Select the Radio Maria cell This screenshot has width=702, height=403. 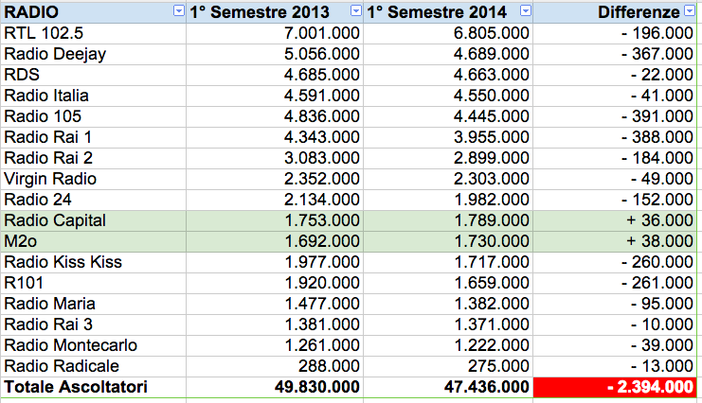point(93,305)
